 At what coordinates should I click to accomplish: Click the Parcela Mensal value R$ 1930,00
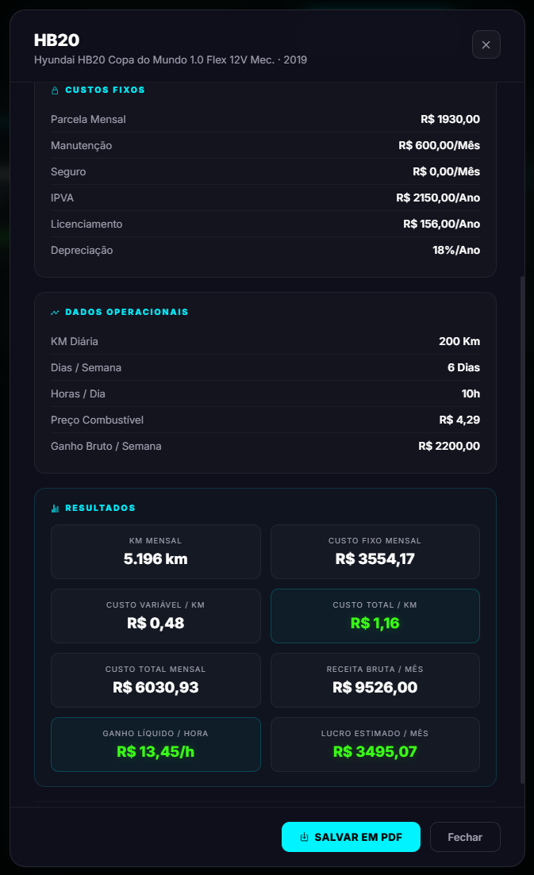(x=450, y=119)
